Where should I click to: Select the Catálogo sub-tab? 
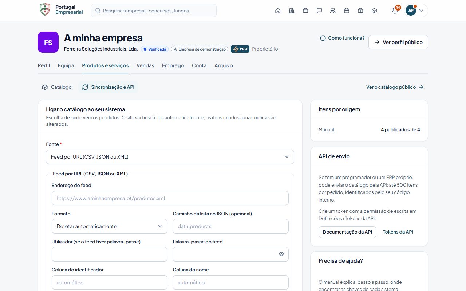coord(56,87)
